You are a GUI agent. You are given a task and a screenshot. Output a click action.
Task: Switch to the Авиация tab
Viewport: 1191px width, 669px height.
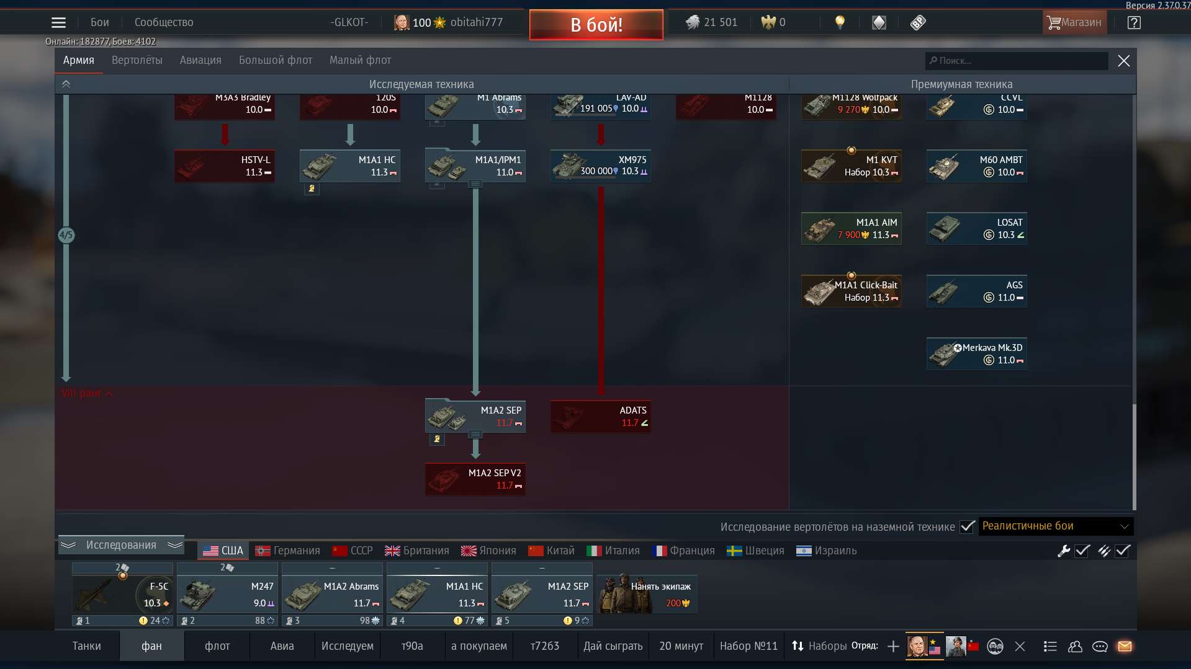(200, 60)
